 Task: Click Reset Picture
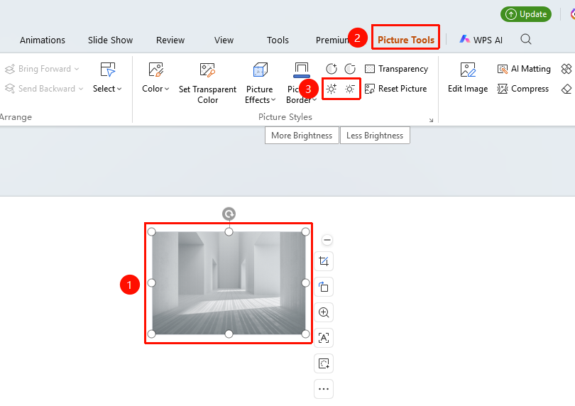pyautogui.click(x=396, y=89)
